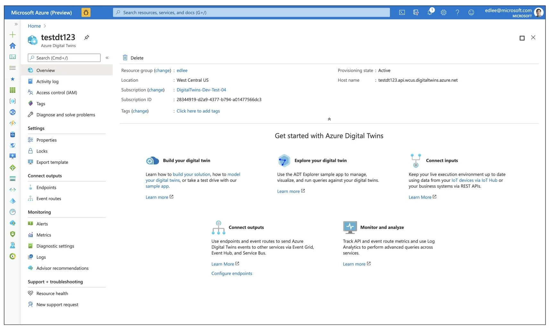Click the Delete toolbar button

pos(133,58)
